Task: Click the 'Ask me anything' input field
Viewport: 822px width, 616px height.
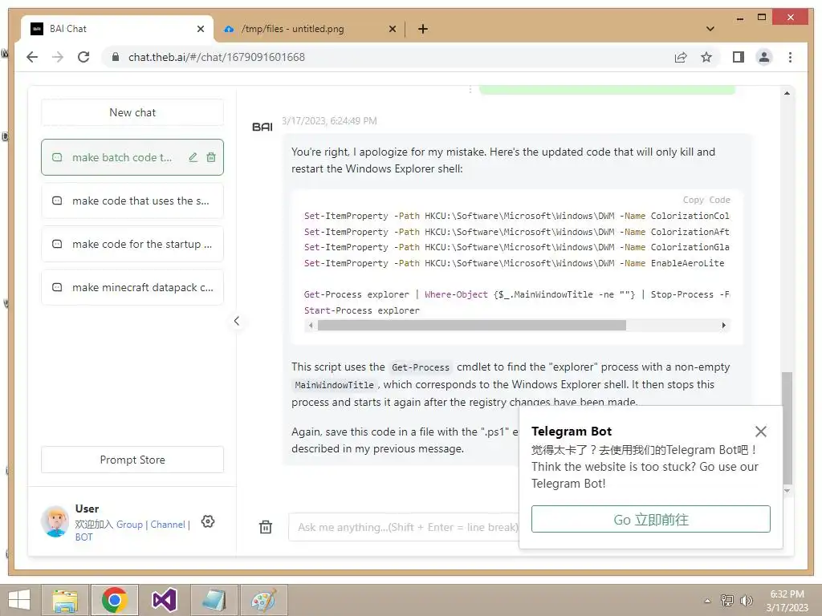Action: click(404, 527)
